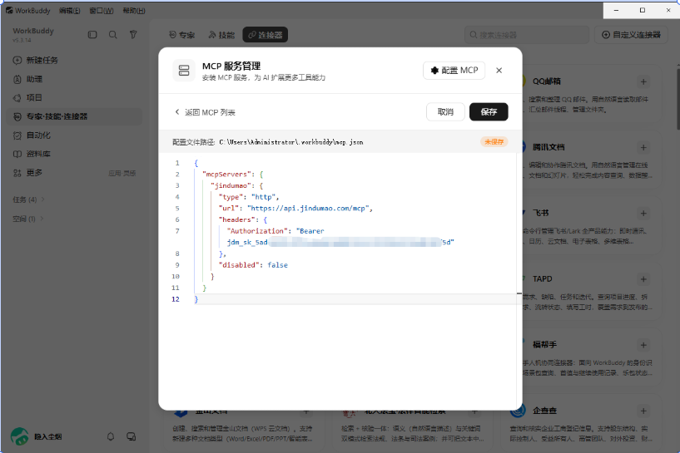The width and height of the screenshot is (680, 453).
Task: Open the 帮助(H) menu
Action: 134,11
